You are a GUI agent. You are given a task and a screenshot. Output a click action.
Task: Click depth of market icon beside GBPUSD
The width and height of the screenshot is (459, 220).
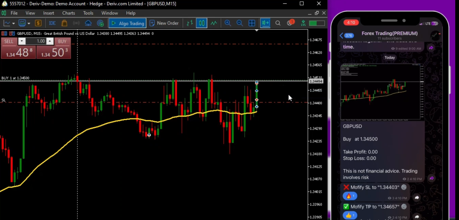point(12,33)
